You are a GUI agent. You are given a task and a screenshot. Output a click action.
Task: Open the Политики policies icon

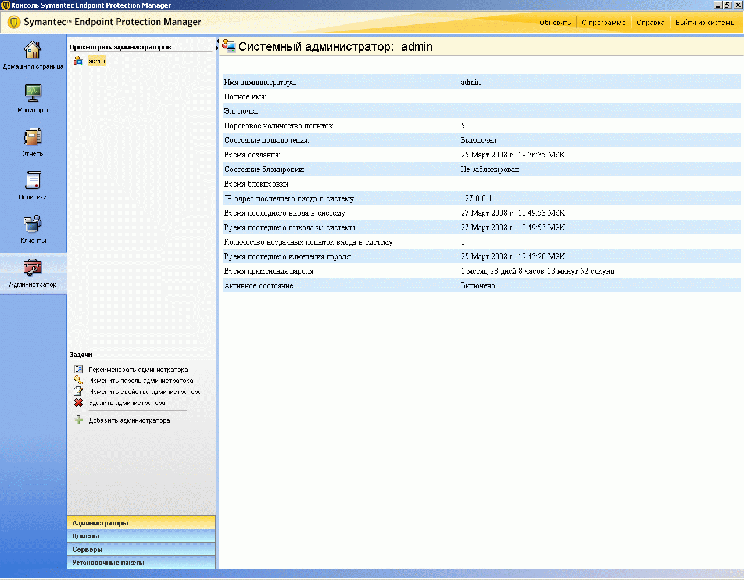click(x=33, y=180)
